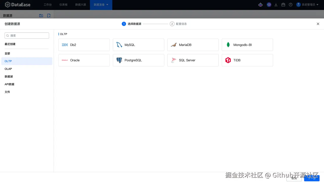Go to the 工作台 tab

coord(48,5)
